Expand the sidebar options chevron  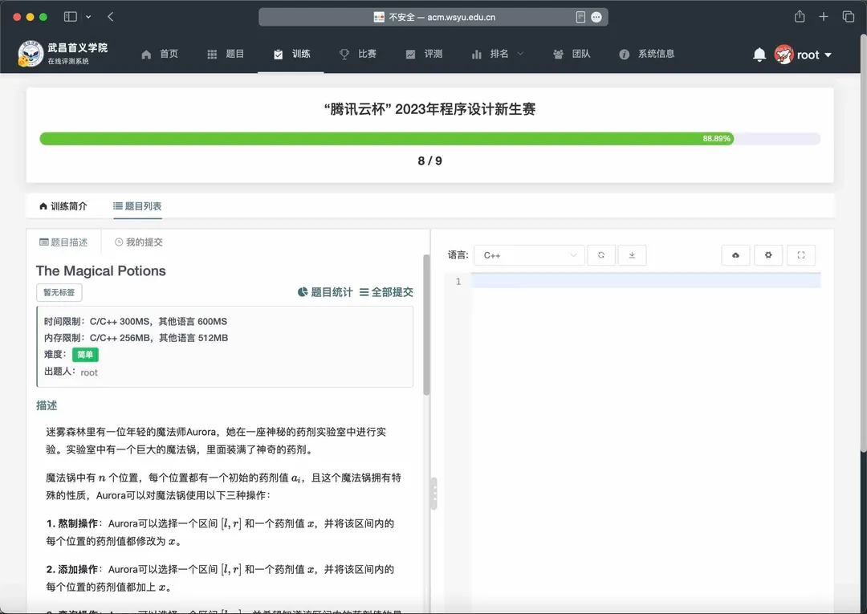tap(88, 17)
